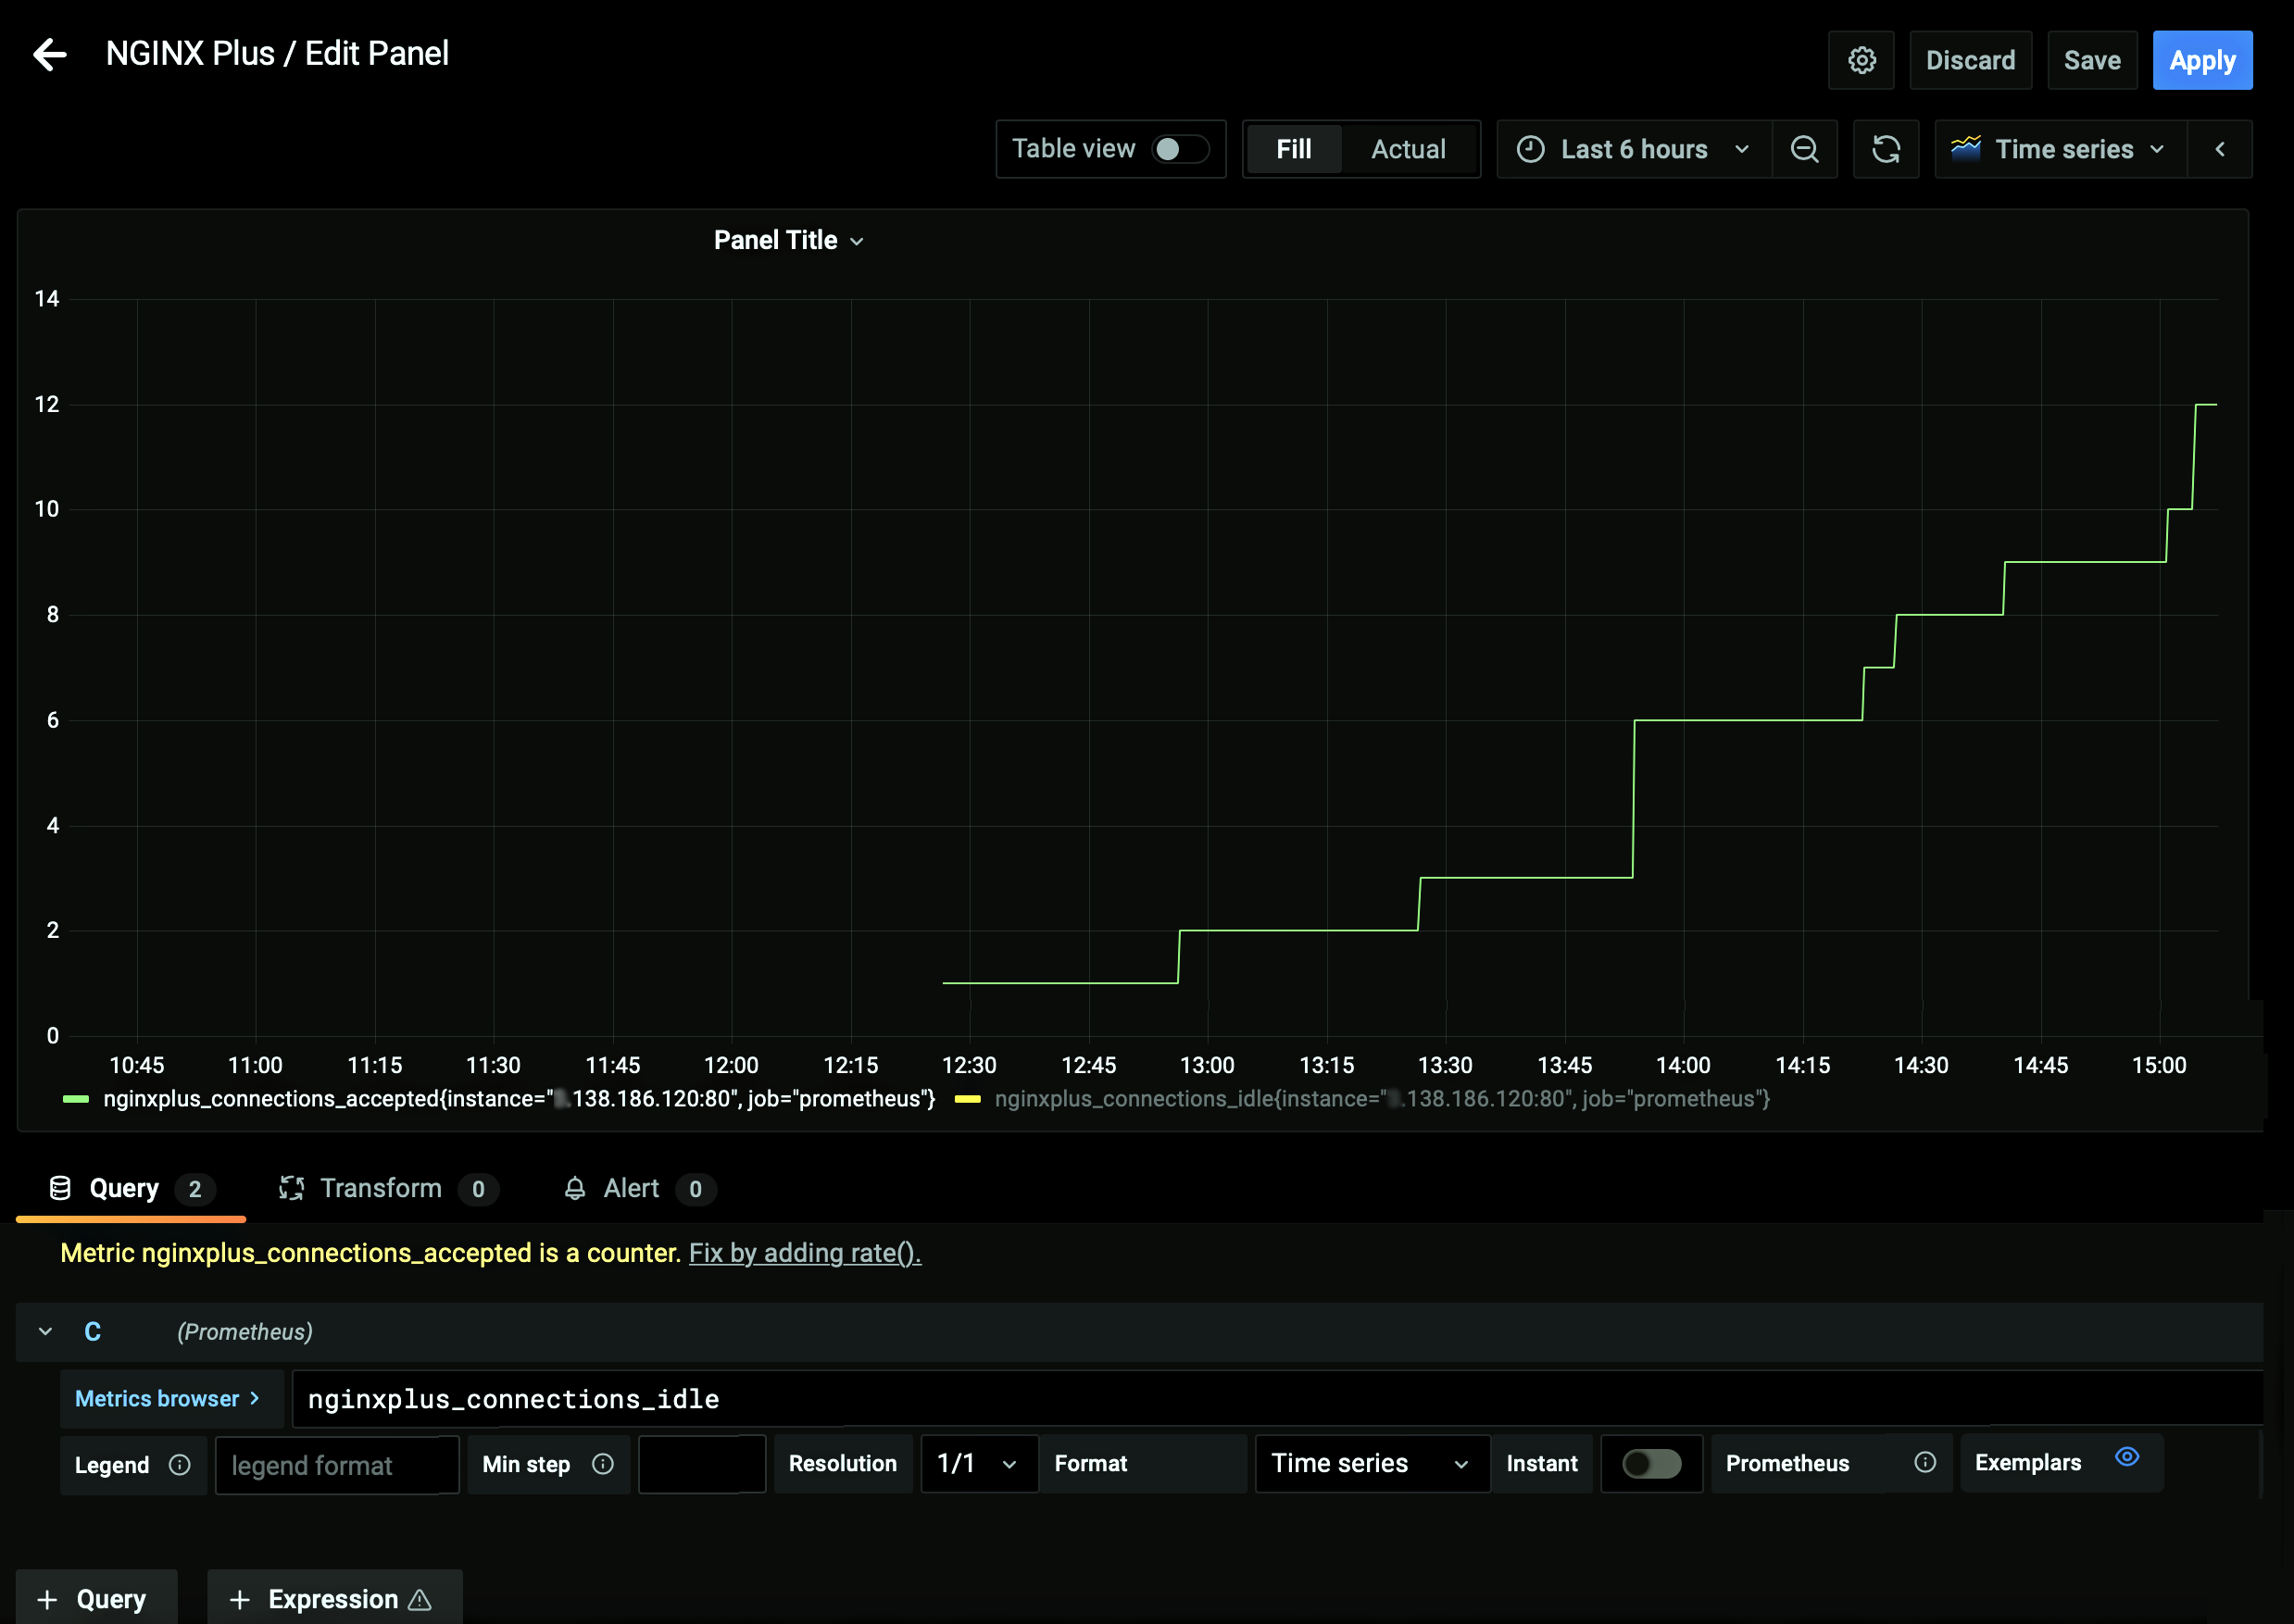Image resolution: width=2294 pixels, height=1624 pixels.
Task: Open the Last 6 hours time picker
Action: tap(1633, 149)
